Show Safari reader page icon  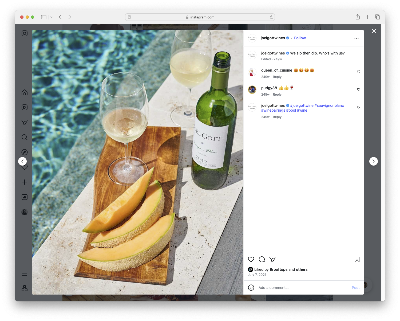(x=129, y=17)
